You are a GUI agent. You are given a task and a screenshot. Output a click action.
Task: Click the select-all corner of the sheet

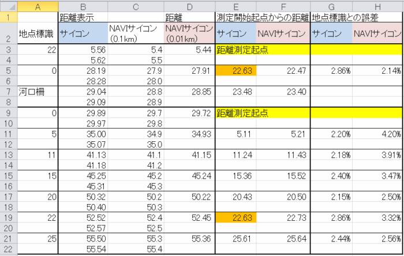8,6
